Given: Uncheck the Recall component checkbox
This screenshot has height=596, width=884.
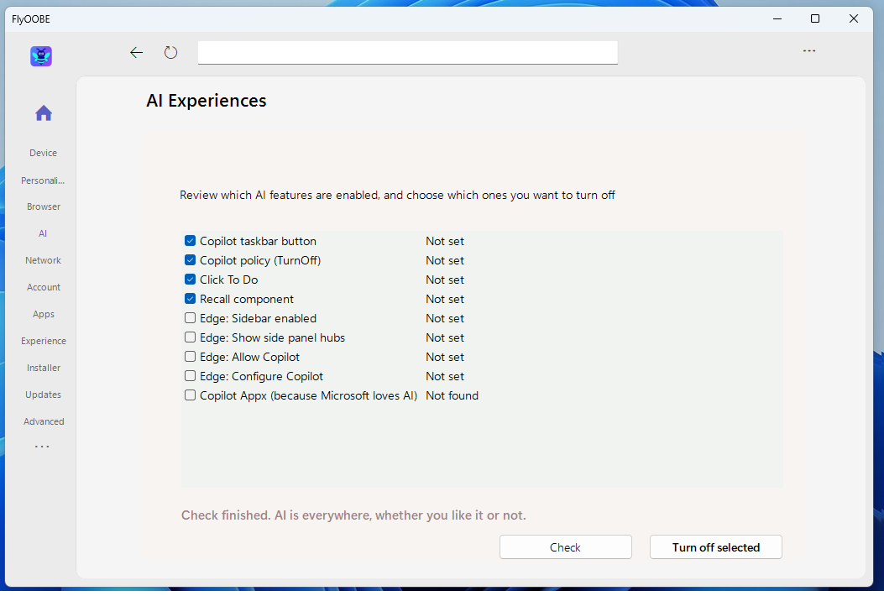Looking at the screenshot, I should point(191,299).
